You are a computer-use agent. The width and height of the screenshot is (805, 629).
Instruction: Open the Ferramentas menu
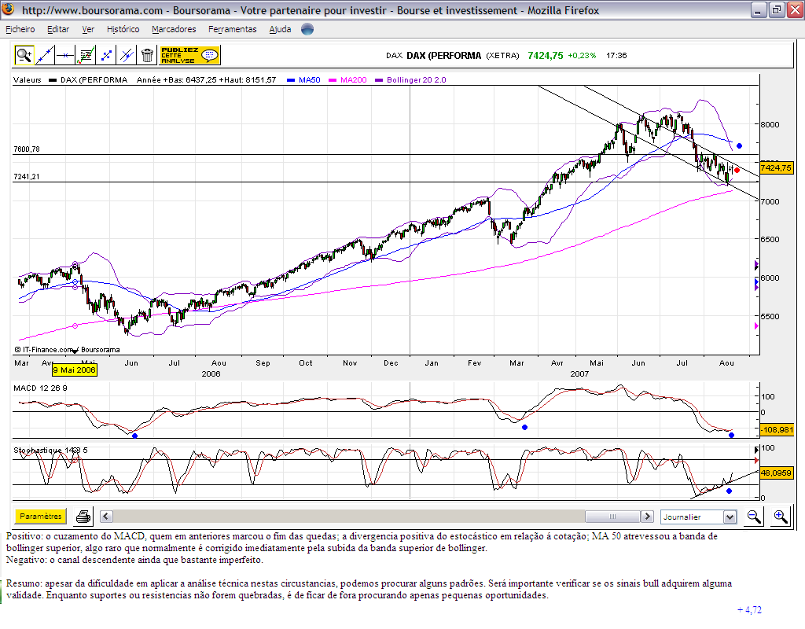tap(232, 29)
